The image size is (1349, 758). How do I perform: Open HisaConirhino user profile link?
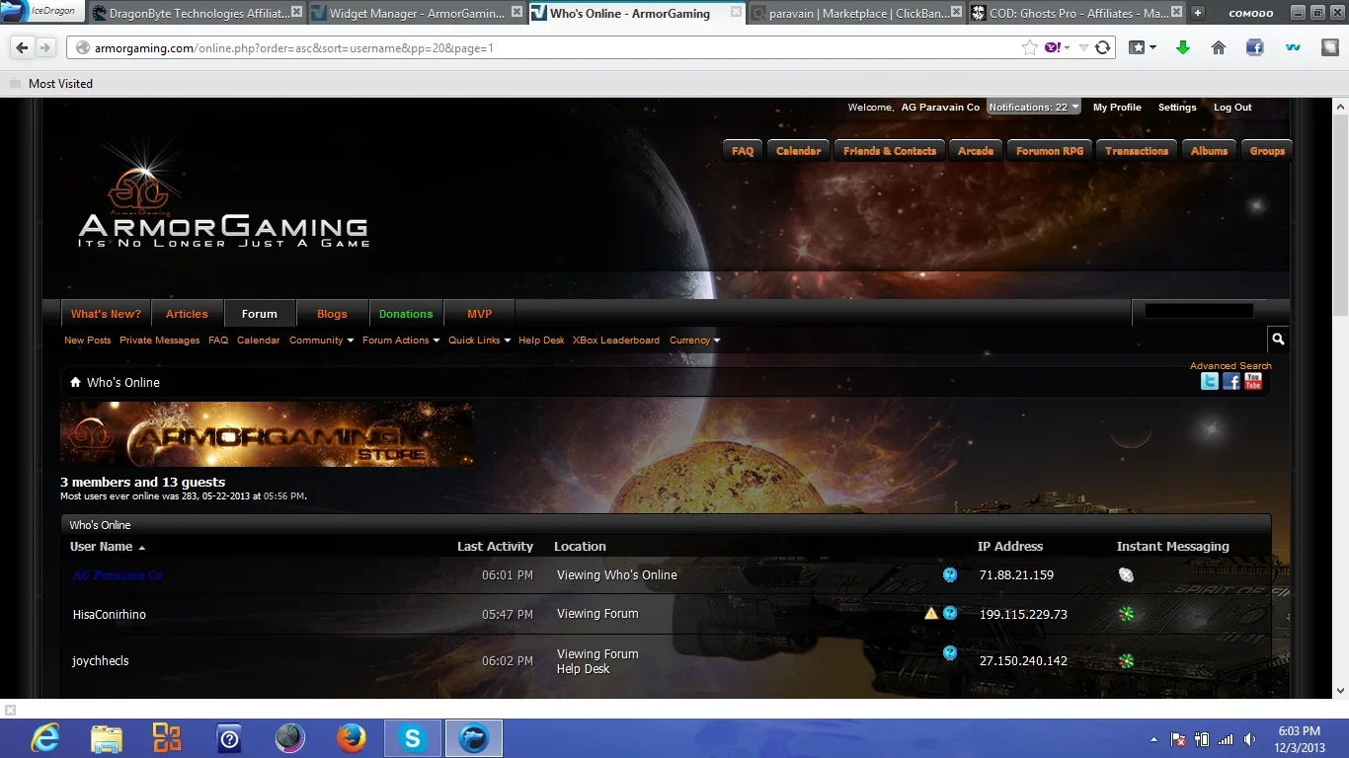pyautogui.click(x=109, y=615)
